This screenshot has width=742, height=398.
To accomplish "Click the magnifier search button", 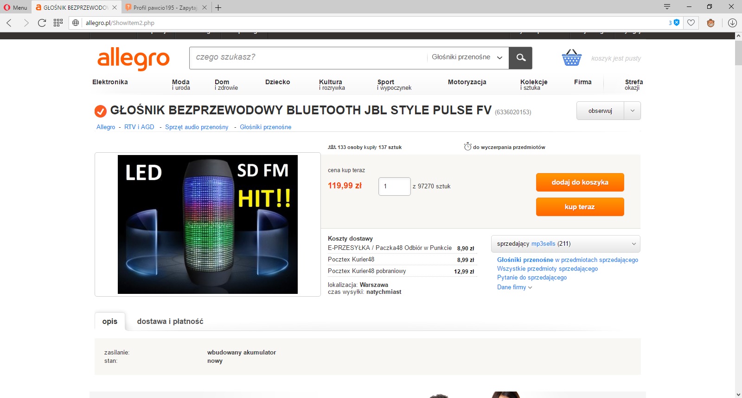I will (520, 58).
